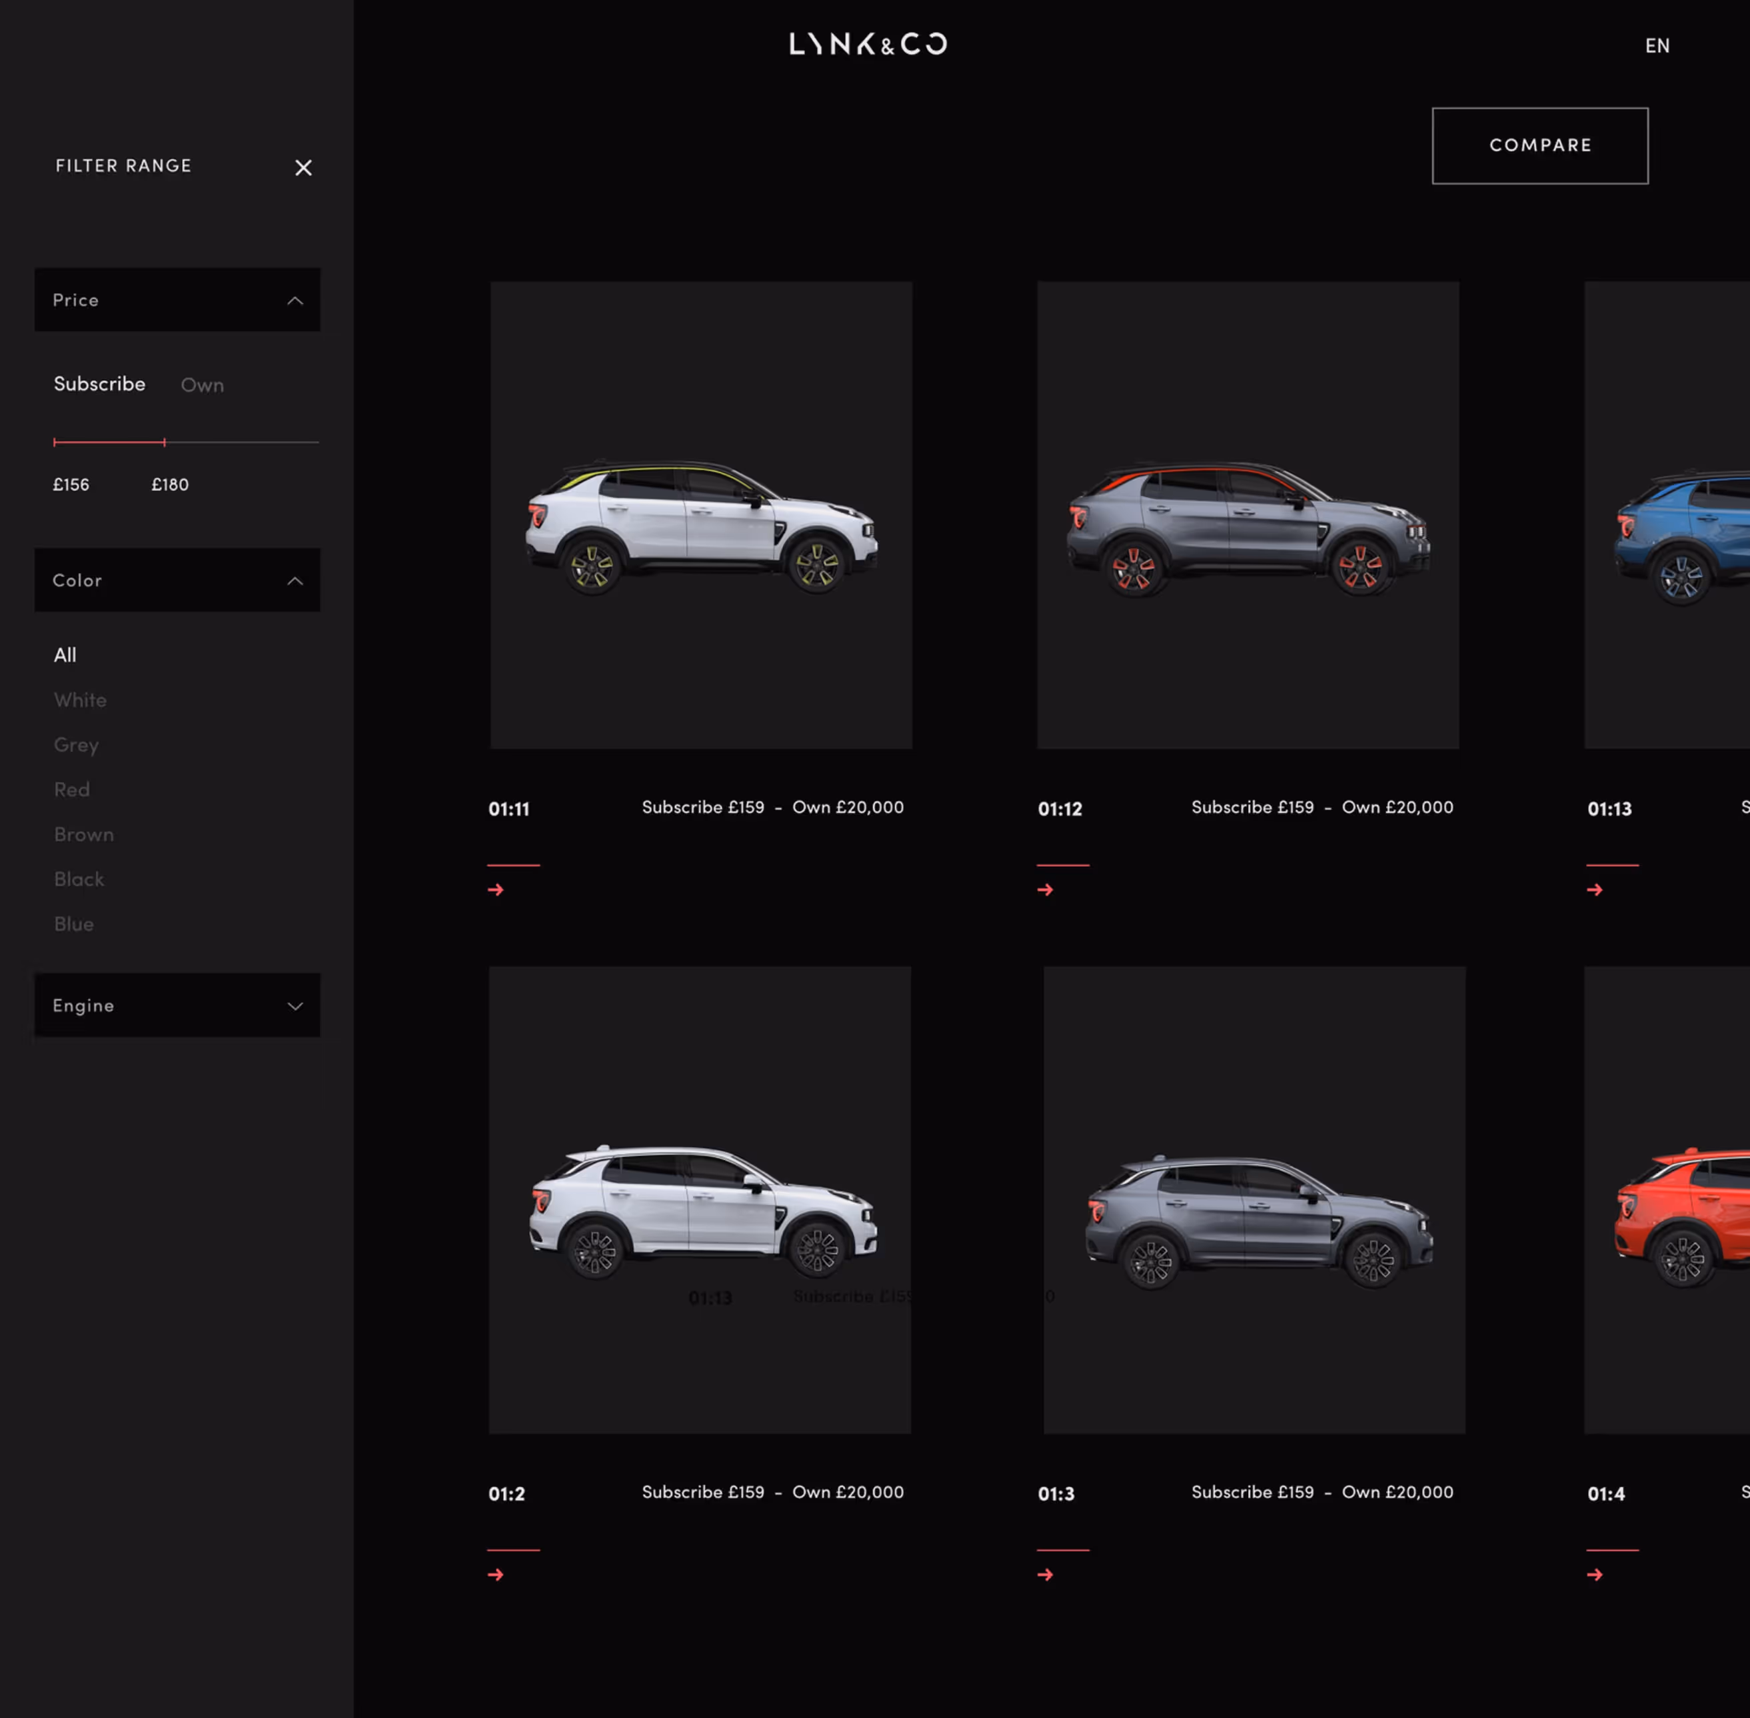Filter cars by Blue color
Screen dimensions: 1750x1718
point(74,924)
